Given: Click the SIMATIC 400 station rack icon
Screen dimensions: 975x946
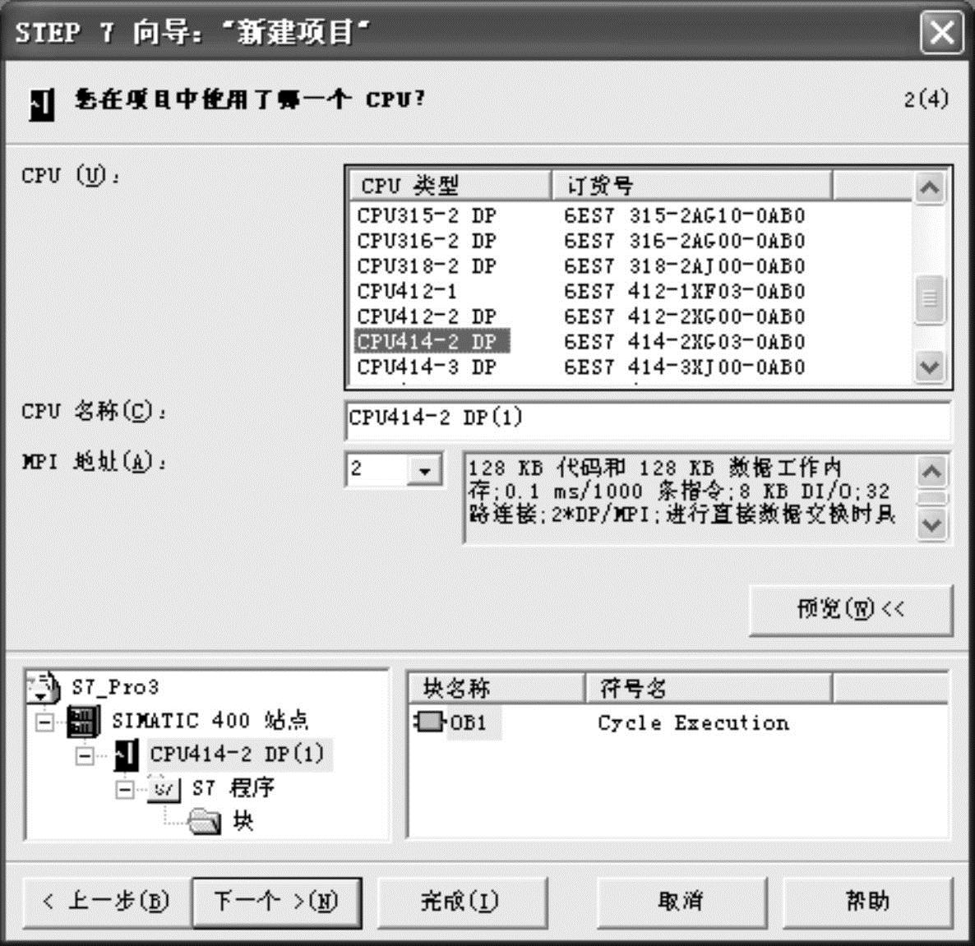Looking at the screenshot, I should [83, 721].
